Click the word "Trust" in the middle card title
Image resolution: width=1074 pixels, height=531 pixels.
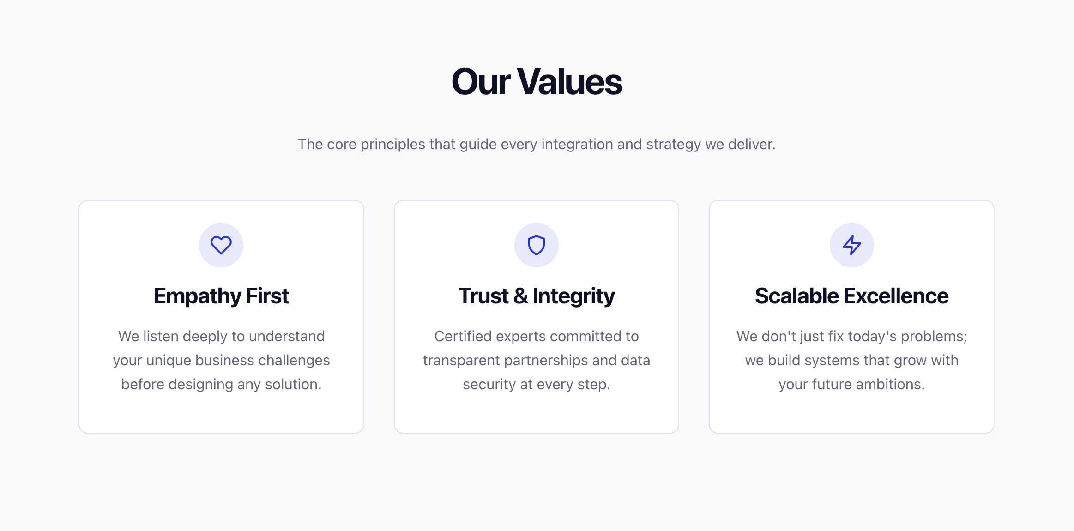[x=483, y=296]
